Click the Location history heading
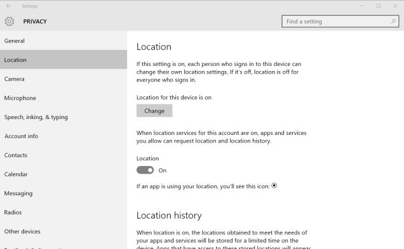The height and width of the screenshot is (249, 404). (x=169, y=215)
